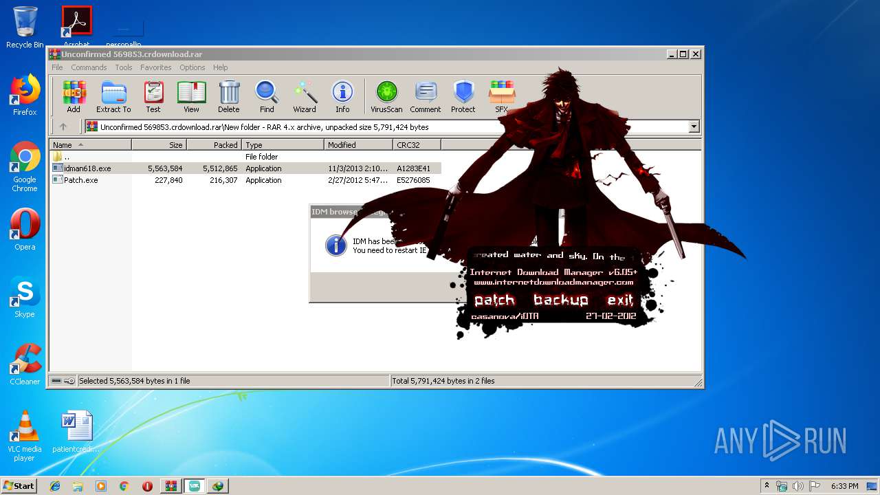Click the volume speaker tray icon
880x495 pixels.
tap(798, 486)
